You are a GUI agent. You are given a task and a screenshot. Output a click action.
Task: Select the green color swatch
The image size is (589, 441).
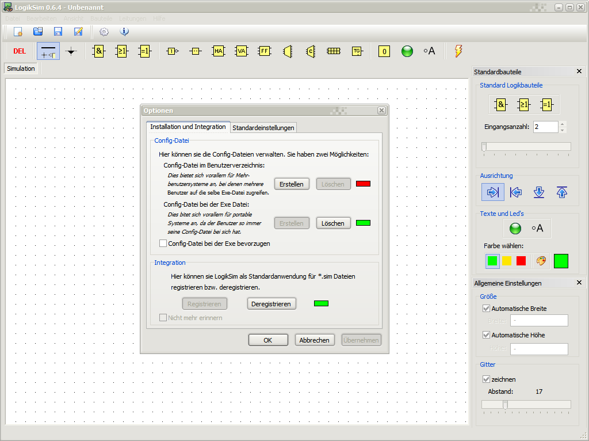click(492, 261)
